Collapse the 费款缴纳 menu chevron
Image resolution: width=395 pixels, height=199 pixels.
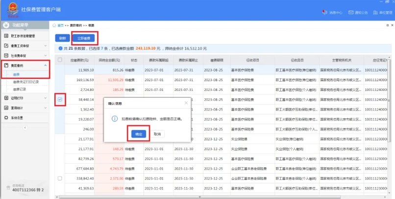click(46, 66)
